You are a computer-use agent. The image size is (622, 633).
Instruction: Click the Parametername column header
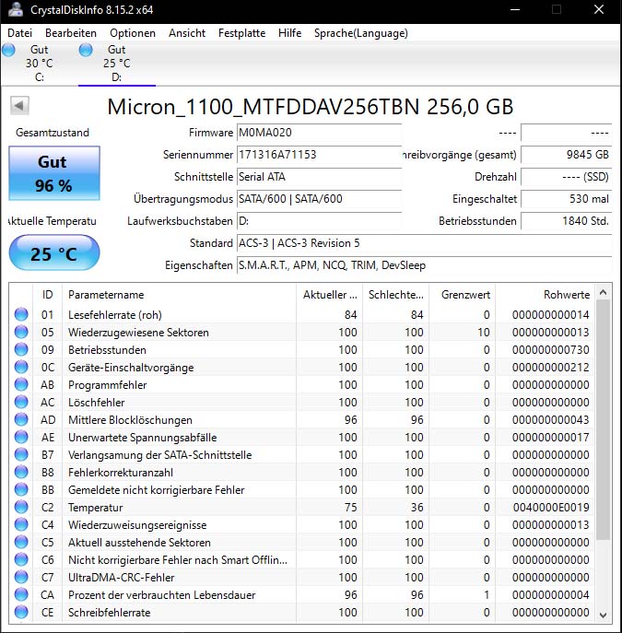179,295
